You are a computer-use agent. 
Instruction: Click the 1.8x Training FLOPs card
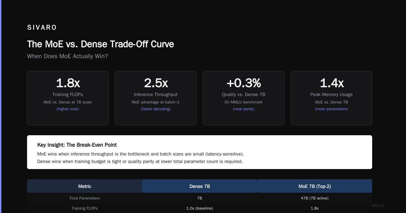tap(68, 98)
